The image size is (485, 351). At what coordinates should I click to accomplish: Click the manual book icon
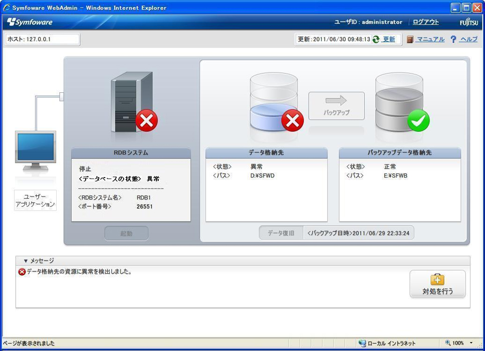click(x=410, y=39)
